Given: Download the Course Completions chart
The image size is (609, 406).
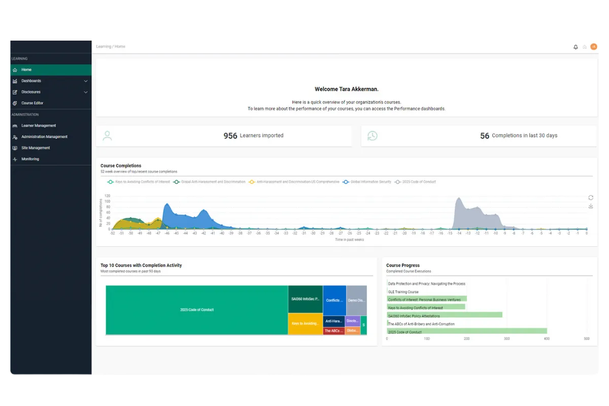Looking at the screenshot, I should coord(591,206).
